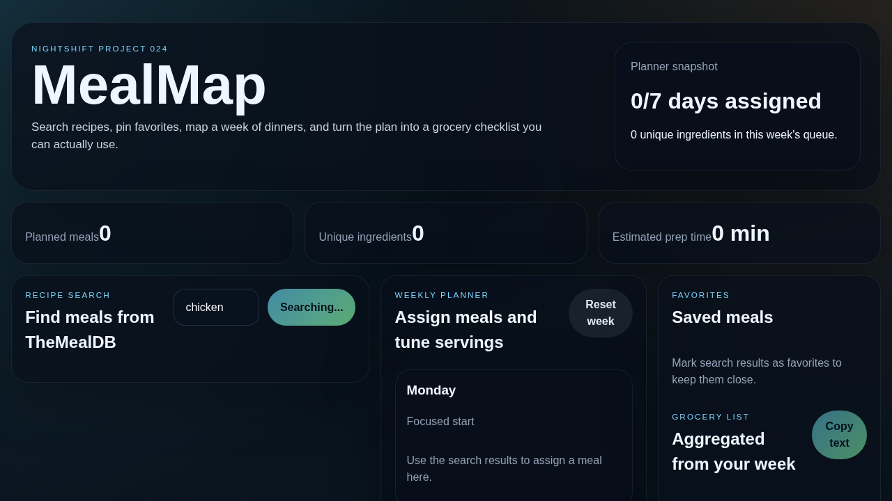The image size is (892, 501).
Task: Click the Unique ingredients stat card
Action: [446, 232]
